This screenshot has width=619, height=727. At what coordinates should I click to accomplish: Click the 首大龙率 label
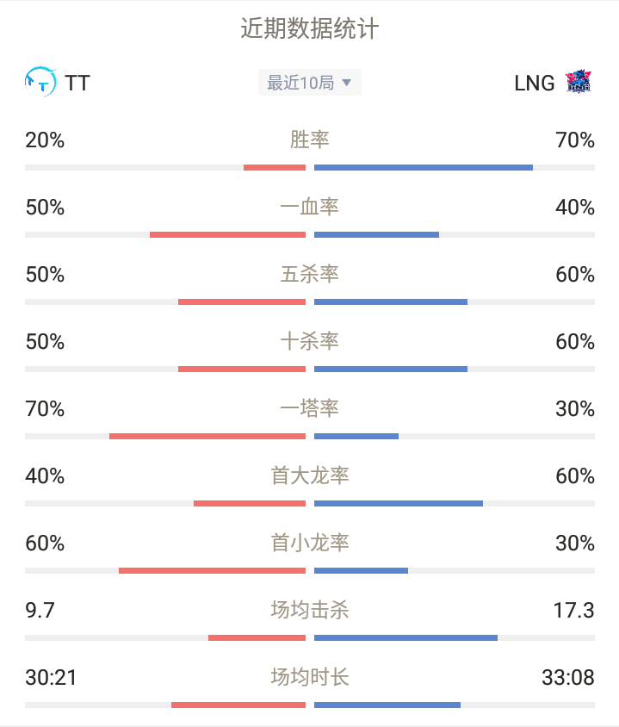310,475
